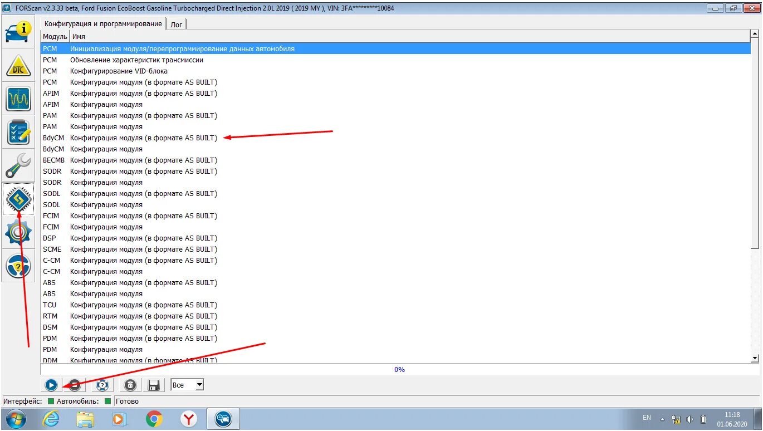Viewport: 763px width, 431px height.
Task: Select TCU 'Конфигурация модуля (в формате AS BUILT)' row
Action: pos(395,305)
